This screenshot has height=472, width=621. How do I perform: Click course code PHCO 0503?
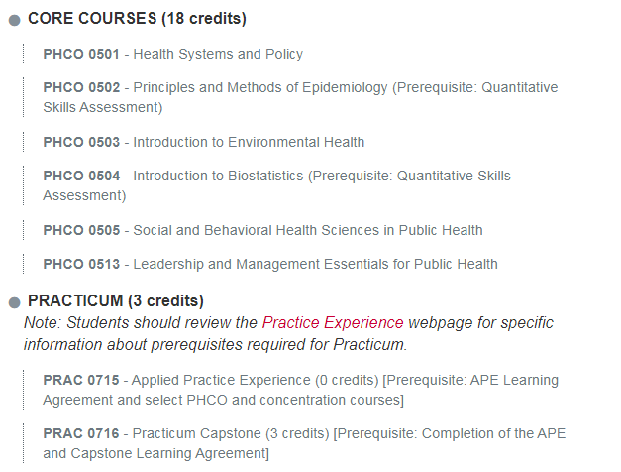coord(81,142)
